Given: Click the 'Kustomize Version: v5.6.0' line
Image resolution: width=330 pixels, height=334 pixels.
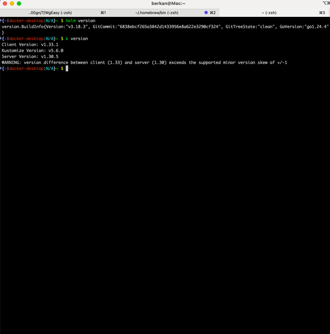Looking at the screenshot, I should point(32,51).
